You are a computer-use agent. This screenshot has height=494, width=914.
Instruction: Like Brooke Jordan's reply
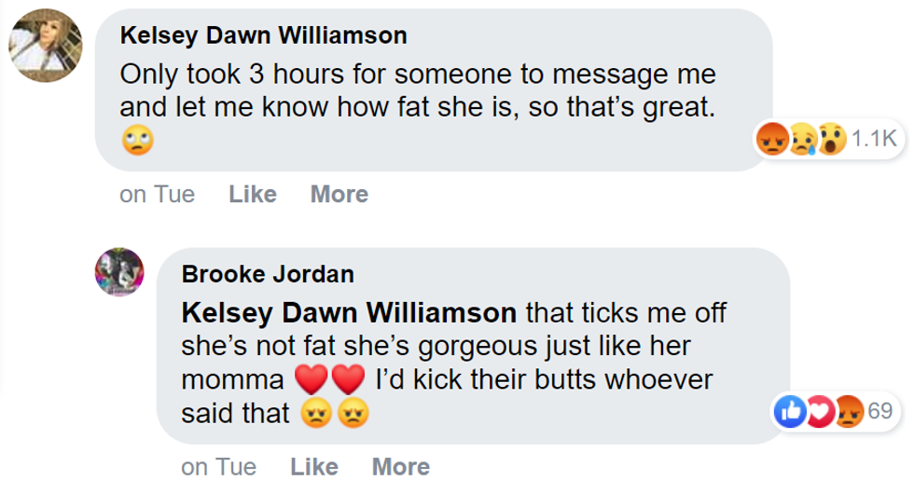click(314, 466)
